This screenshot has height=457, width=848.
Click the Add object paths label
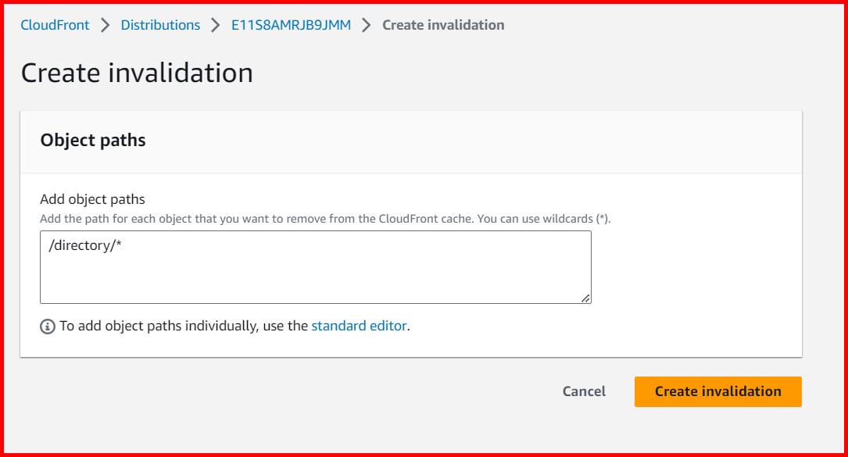pyautogui.click(x=91, y=199)
